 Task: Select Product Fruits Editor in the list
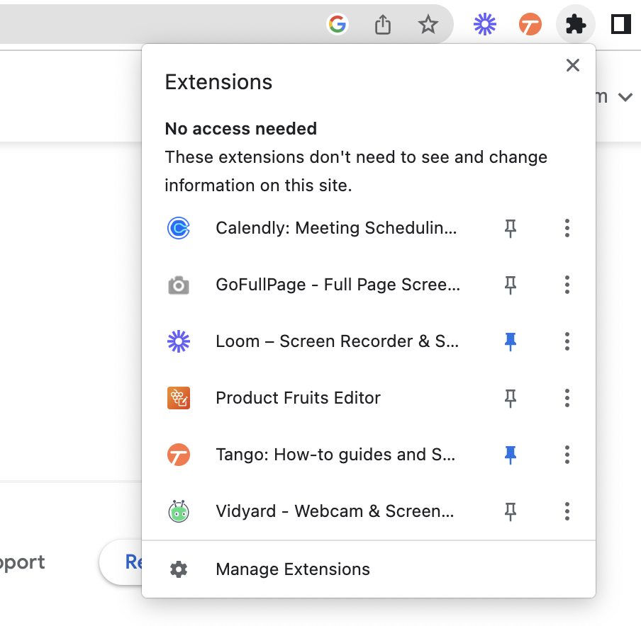point(298,398)
